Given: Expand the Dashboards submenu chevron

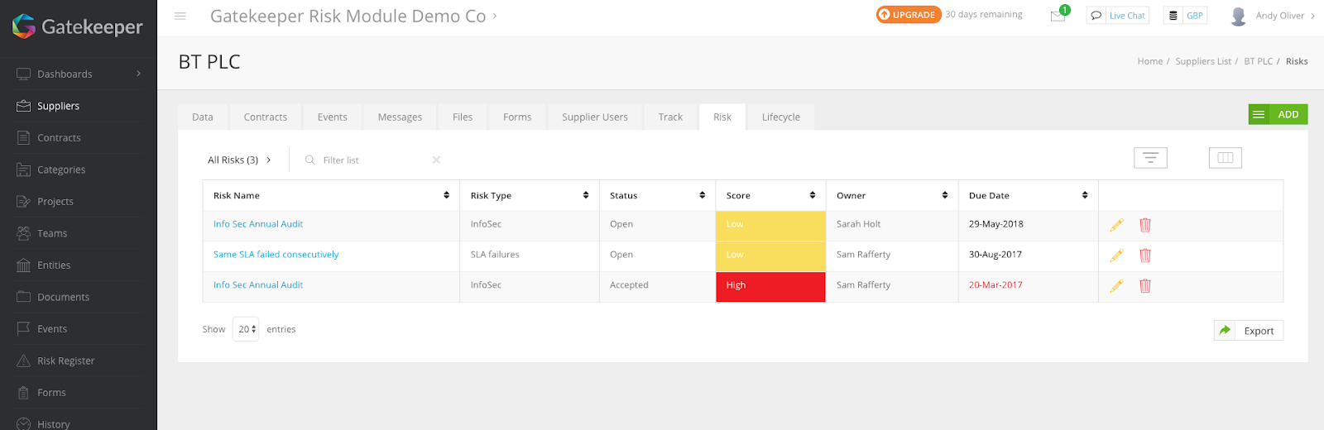Looking at the screenshot, I should click(x=138, y=74).
